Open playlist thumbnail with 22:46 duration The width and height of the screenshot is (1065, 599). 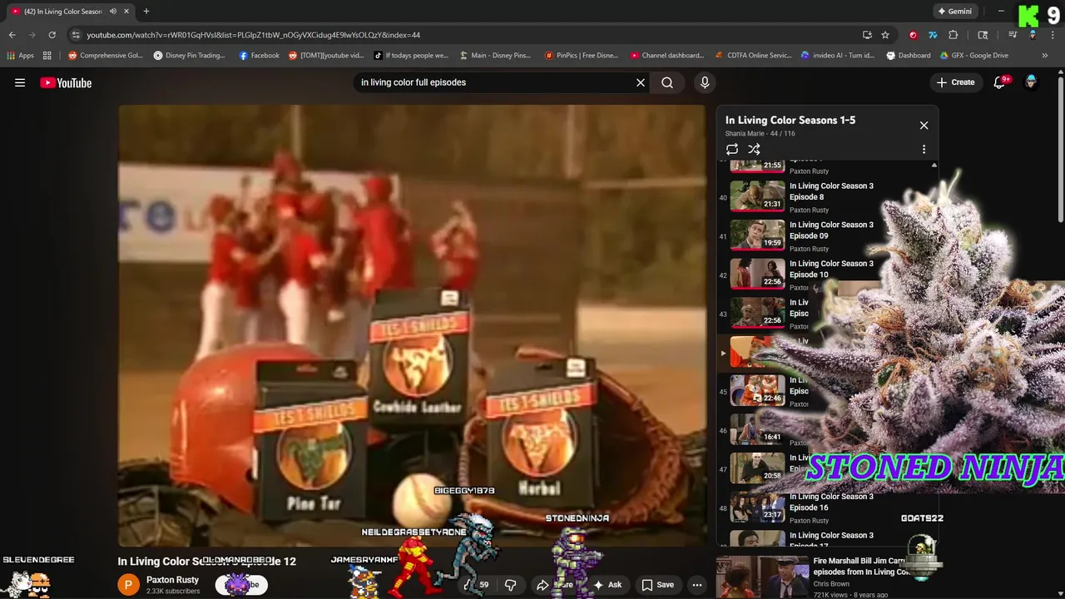[758, 390]
